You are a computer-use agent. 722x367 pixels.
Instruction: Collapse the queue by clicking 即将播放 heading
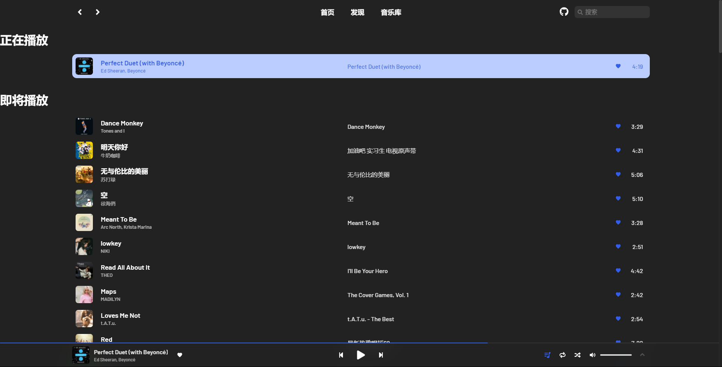pyautogui.click(x=24, y=100)
